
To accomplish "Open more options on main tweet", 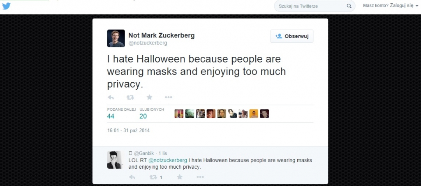I will (x=168, y=98).
